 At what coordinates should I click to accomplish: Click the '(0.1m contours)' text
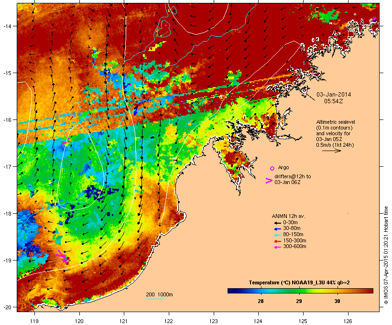pos(334,128)
